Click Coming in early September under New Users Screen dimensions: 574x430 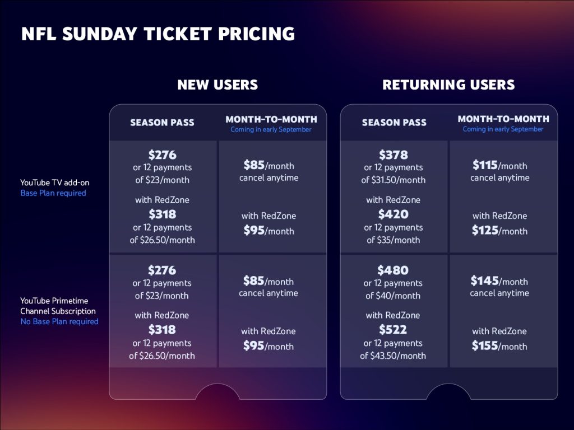click(271, 129)
